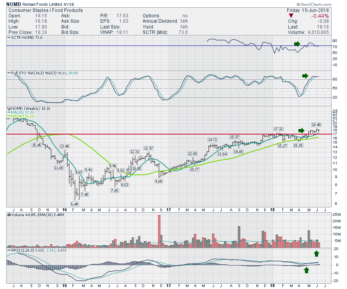Click the VWAP value 18.11

tap(122, 32)
